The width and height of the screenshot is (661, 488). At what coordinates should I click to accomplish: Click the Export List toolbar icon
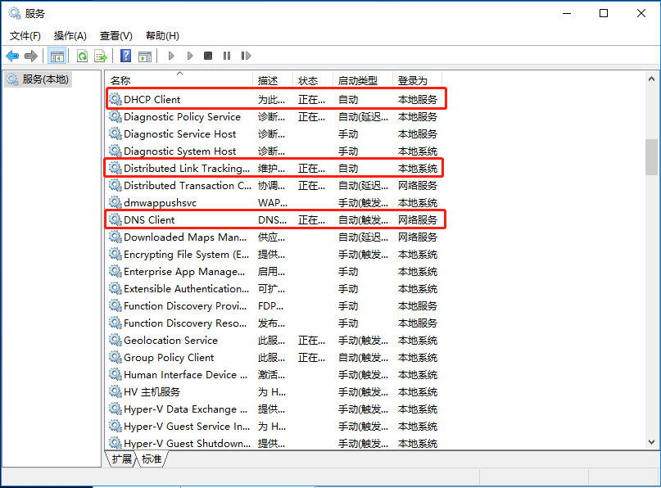101,56
